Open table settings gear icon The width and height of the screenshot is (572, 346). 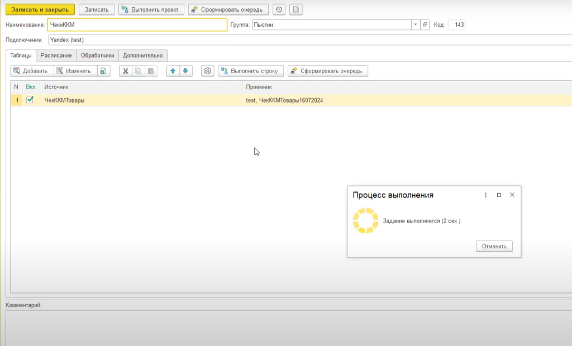208,71
